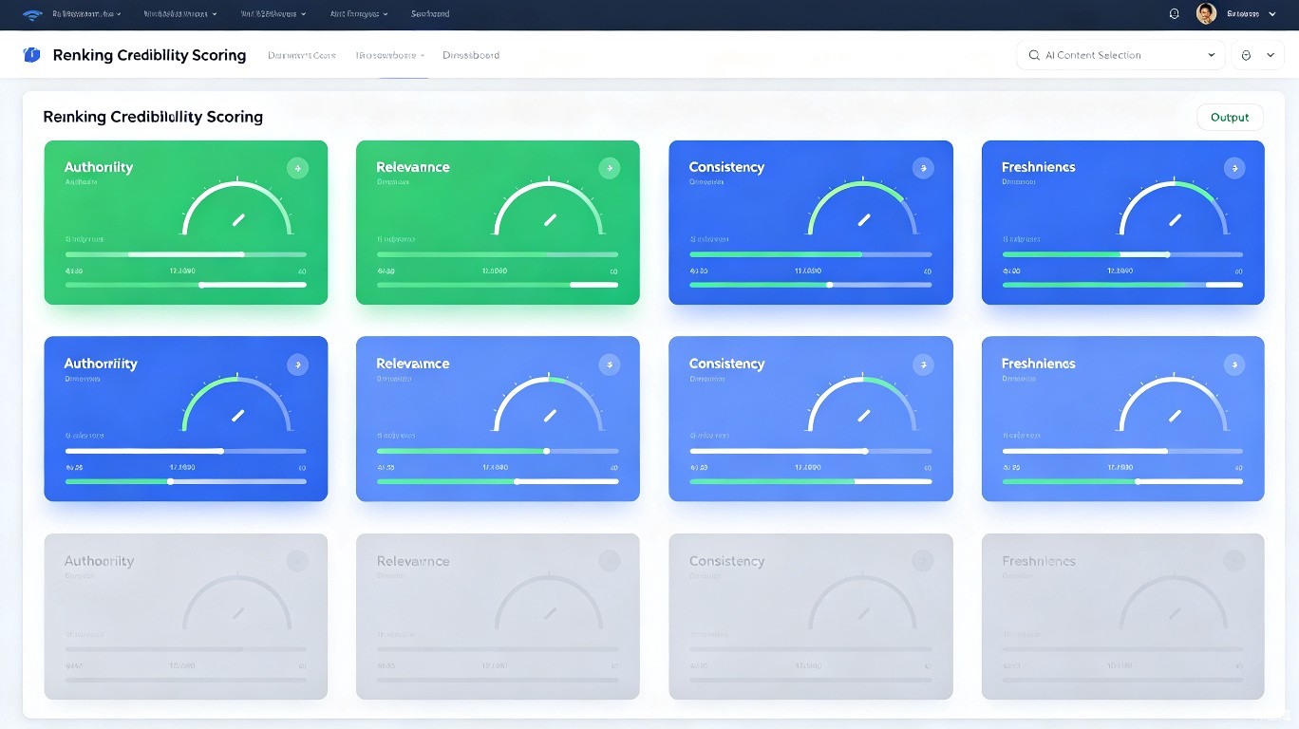Image resolution: width=1299 pixels, height=729 pixels.
Task: Click the Output button
Action: tap(1230, 118)
